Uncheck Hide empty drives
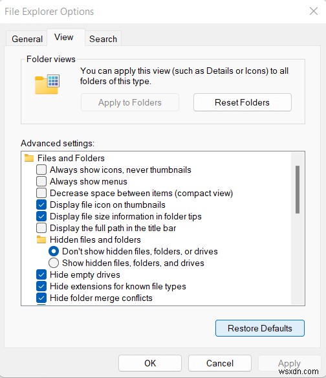326x378 pixels. [x=41, y=274]
